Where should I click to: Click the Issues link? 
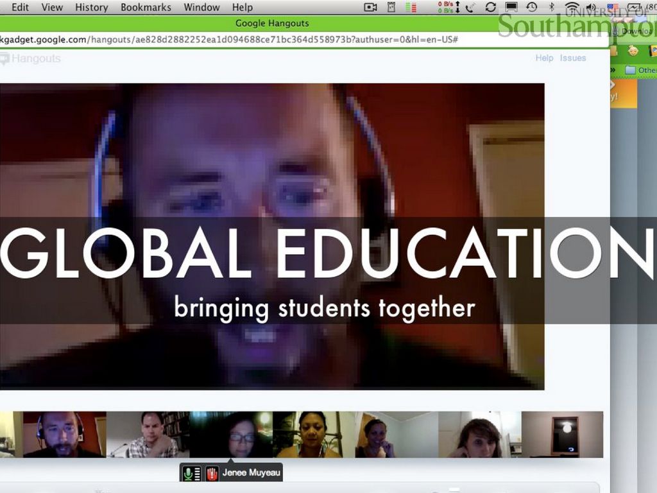point(572,58)
